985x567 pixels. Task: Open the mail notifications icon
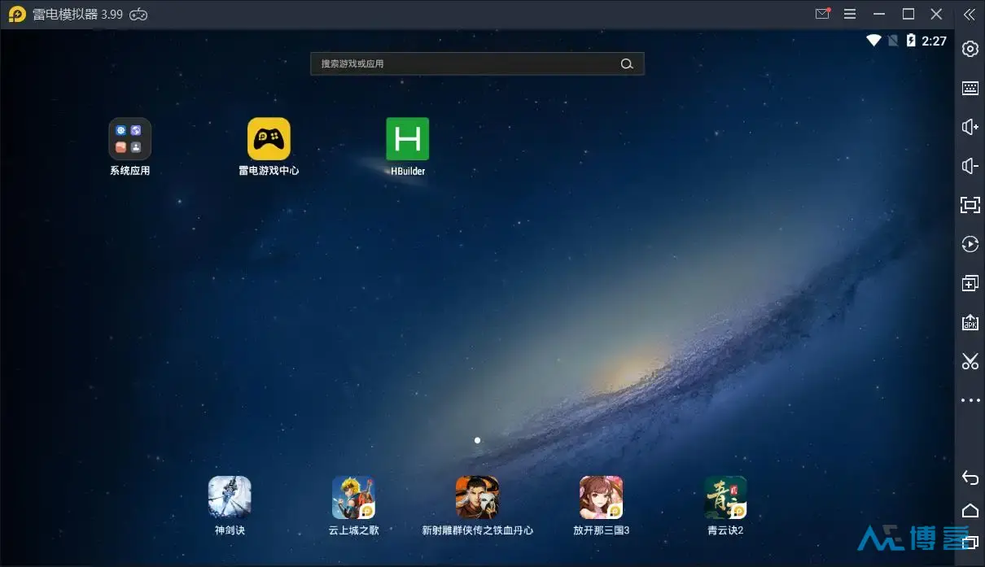tap(822, 13)
